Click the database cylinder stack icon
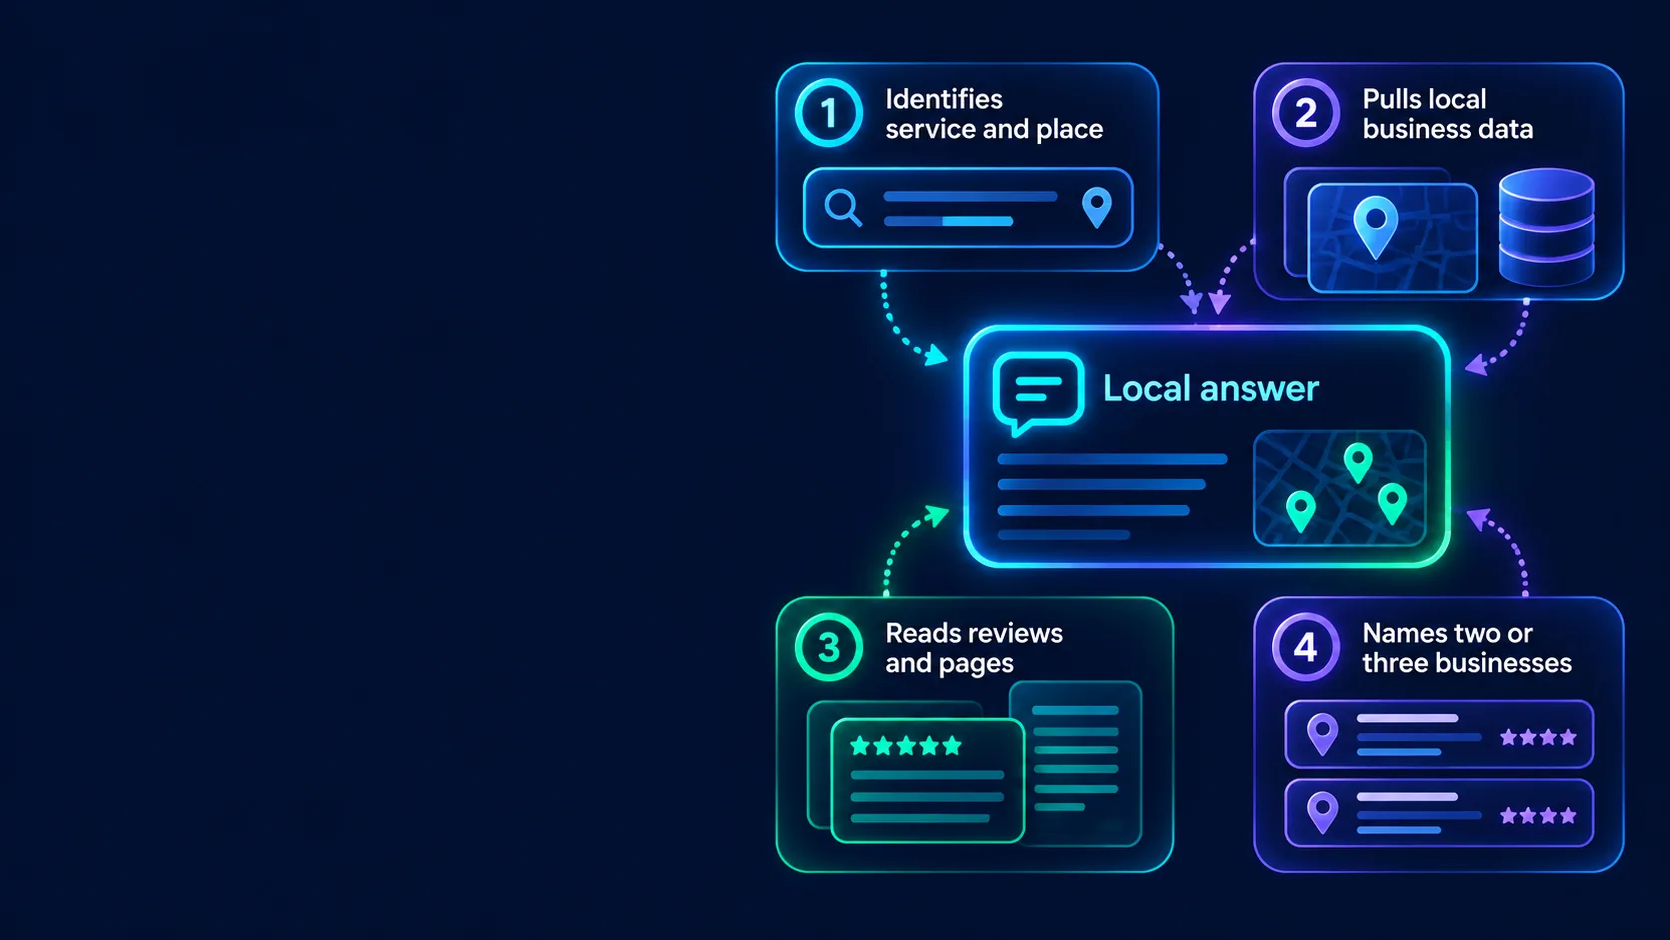The width and height of the screenshot is (1670, 940). point(1546,228)
